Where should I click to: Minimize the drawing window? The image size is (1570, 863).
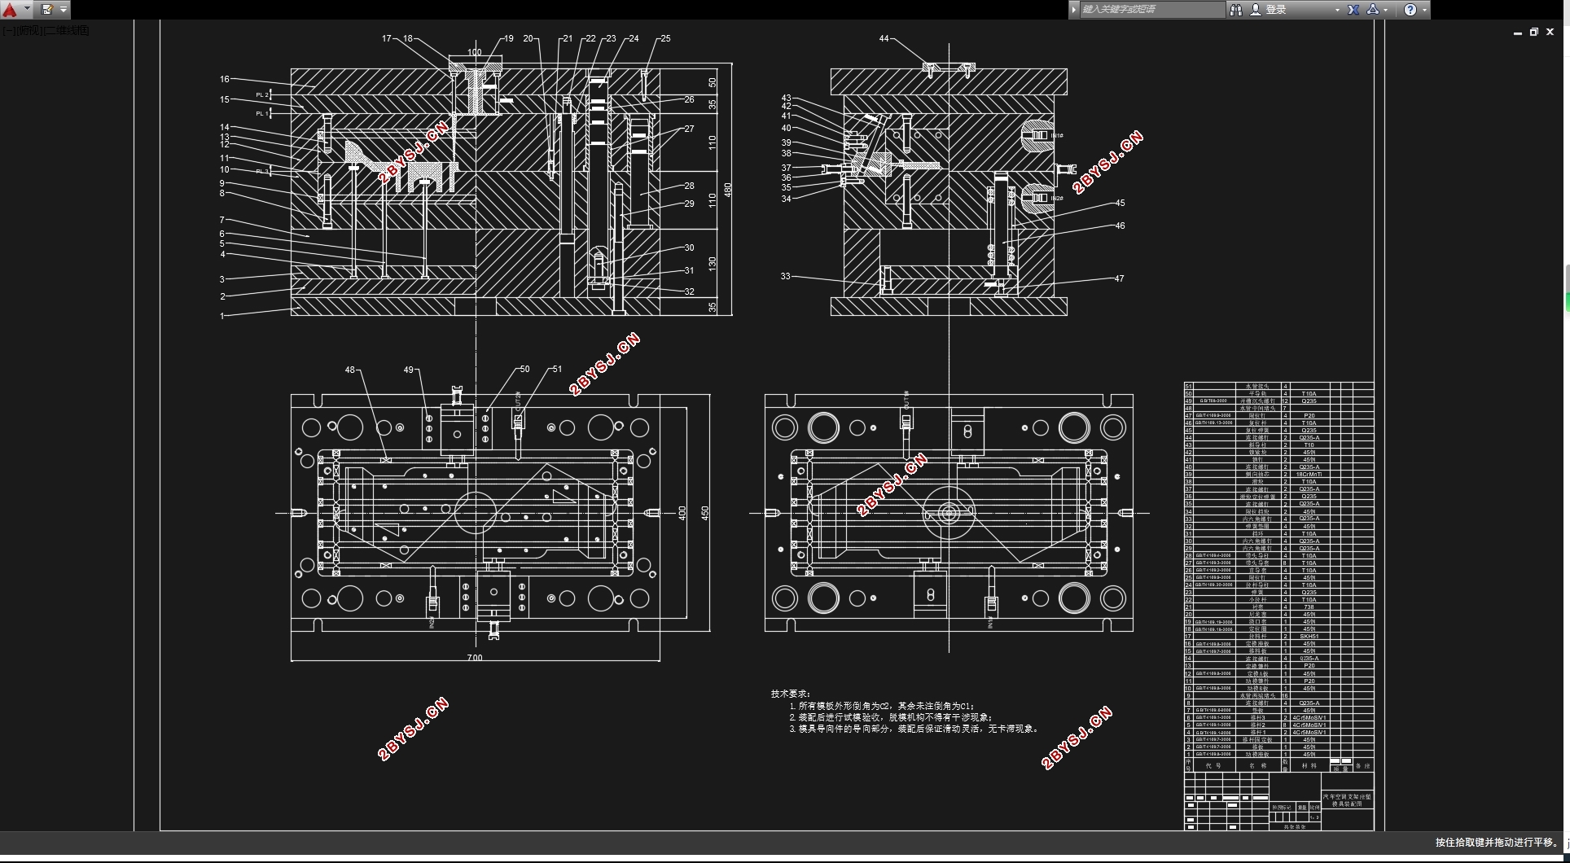coord(1518,33)
